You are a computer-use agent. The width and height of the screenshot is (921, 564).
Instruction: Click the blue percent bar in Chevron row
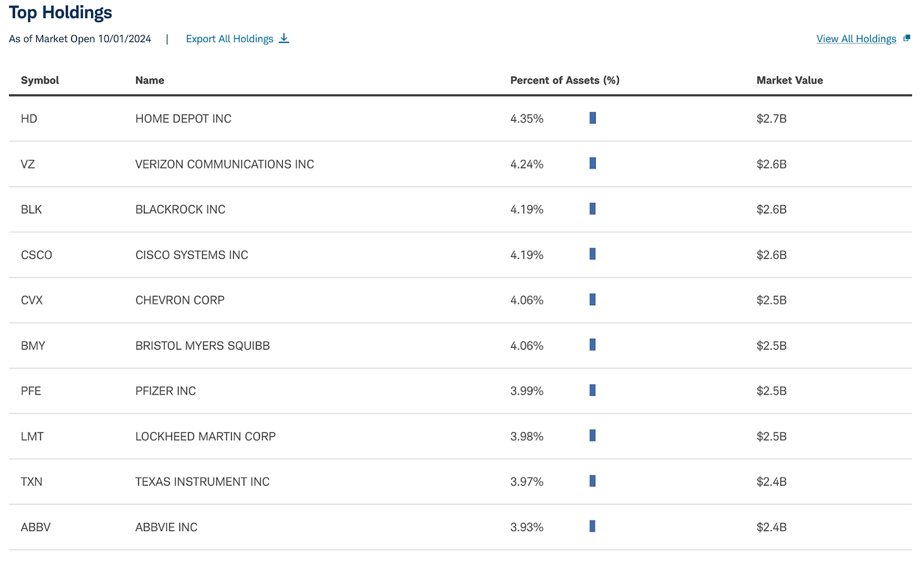(x=593, y=299)
